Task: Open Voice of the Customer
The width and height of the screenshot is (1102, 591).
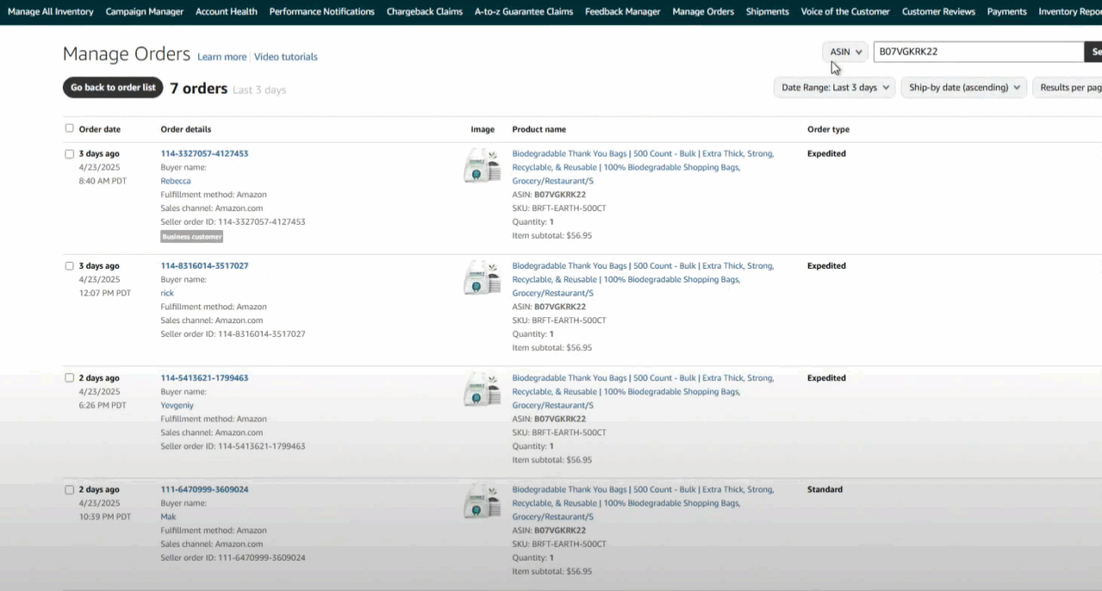Action: click(845, 11)
